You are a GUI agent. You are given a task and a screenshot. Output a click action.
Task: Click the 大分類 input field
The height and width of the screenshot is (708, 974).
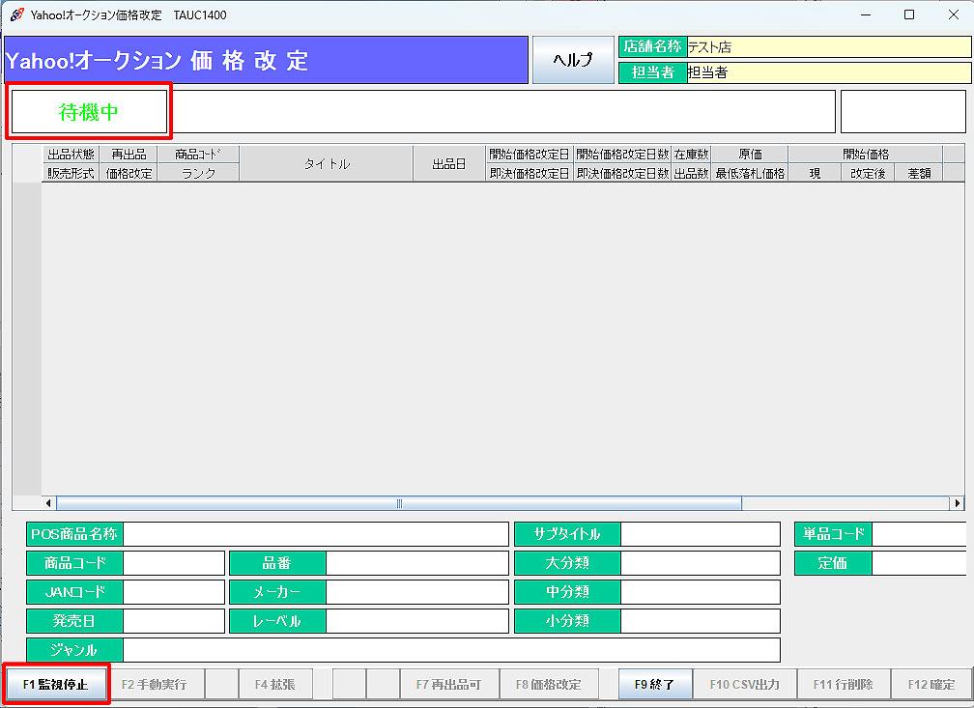(x=699, y=563)
